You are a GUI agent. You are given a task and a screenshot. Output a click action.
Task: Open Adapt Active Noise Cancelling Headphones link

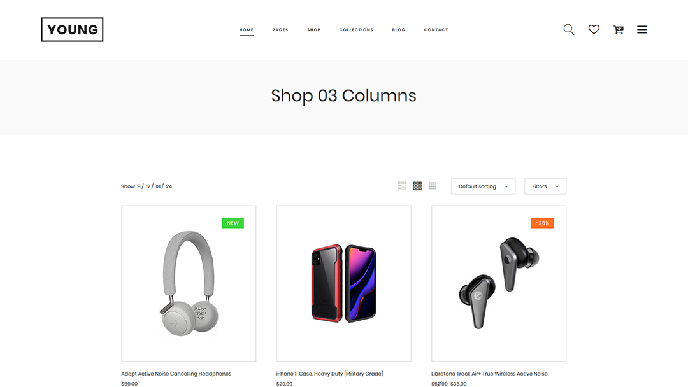point(176,374)
